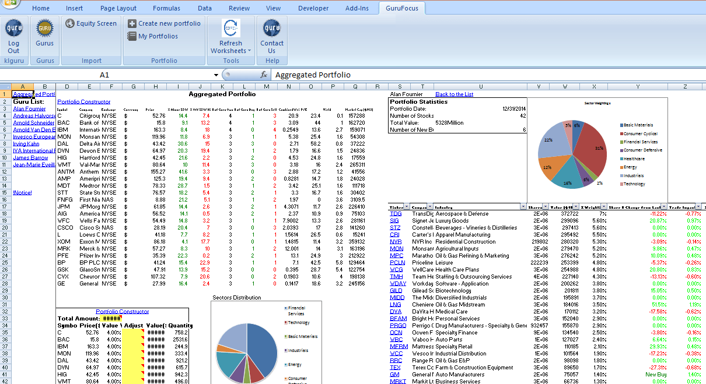This screenshot has height=384, width=706.
Task: Open the Name Box dropdown arrow
Action: click(215, 75)
